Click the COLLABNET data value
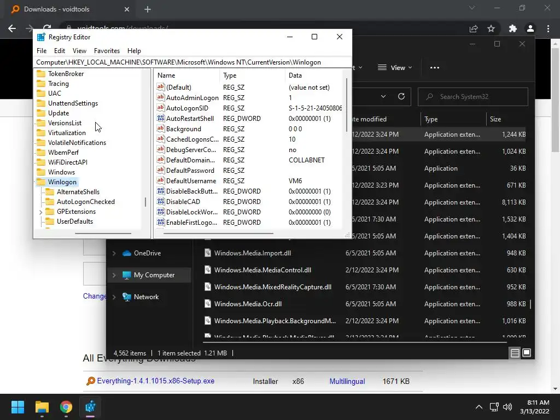This screenshot has width=560, height=420. pyautogui.click(x=306, y=160)
